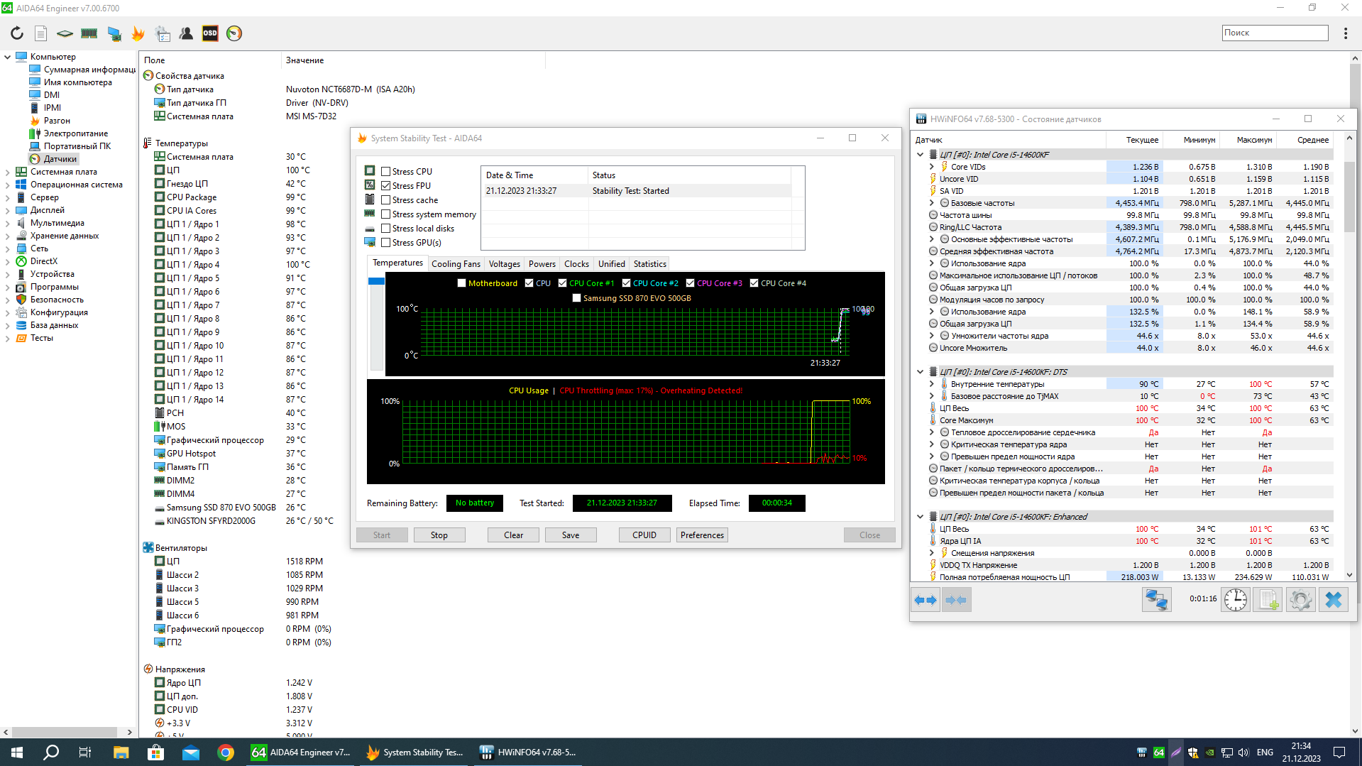Viewport: 1362px width, 766px height.
Task: Click the CPU chip toolbar icon
Action: coord(65,33)
